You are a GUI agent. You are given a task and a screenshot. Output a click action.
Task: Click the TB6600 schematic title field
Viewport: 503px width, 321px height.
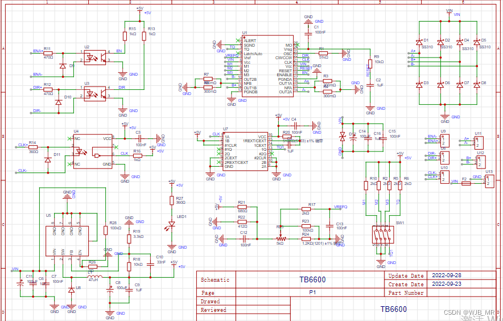coord(312,279)
